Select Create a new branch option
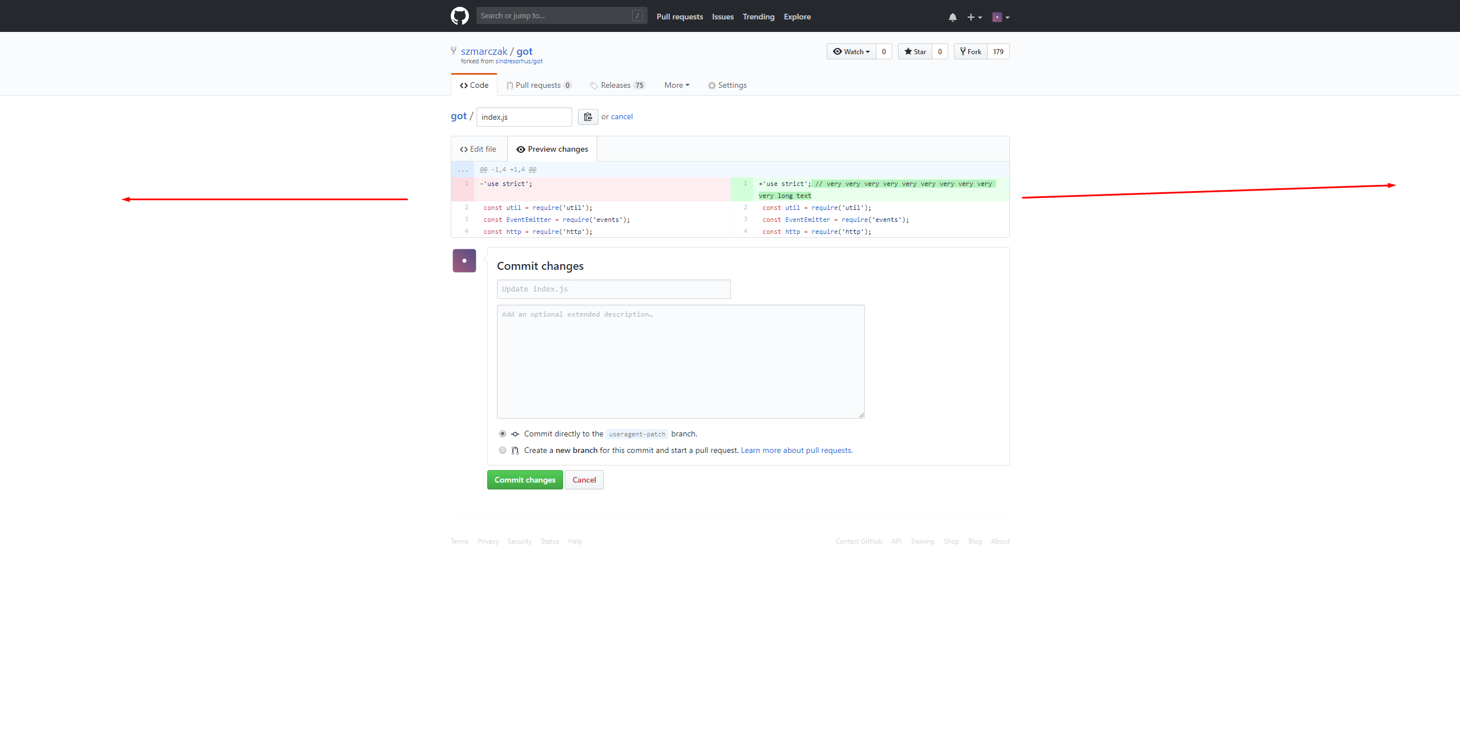The width and height of the screenshot is (1460, 745). (x=502, y=450)
